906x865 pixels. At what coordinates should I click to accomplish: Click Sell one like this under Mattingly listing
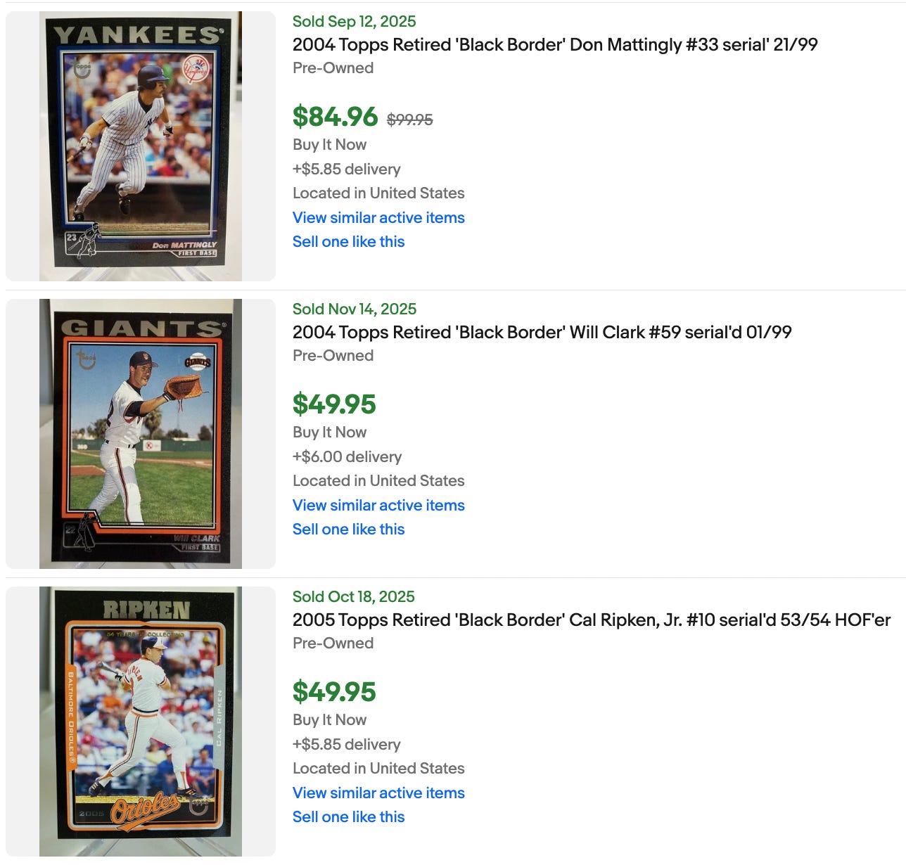click(x=349, y=241)
